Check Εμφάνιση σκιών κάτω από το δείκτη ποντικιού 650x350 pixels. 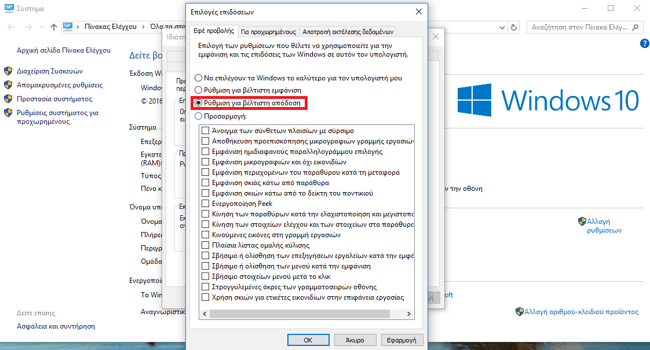pos(205,193)
